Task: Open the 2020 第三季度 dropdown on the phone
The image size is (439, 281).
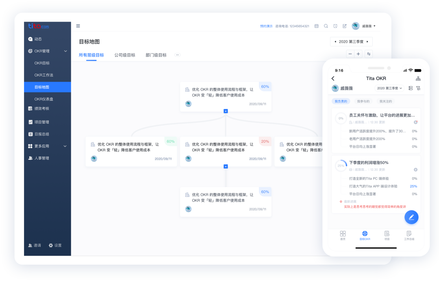Action: coord(389,88)
